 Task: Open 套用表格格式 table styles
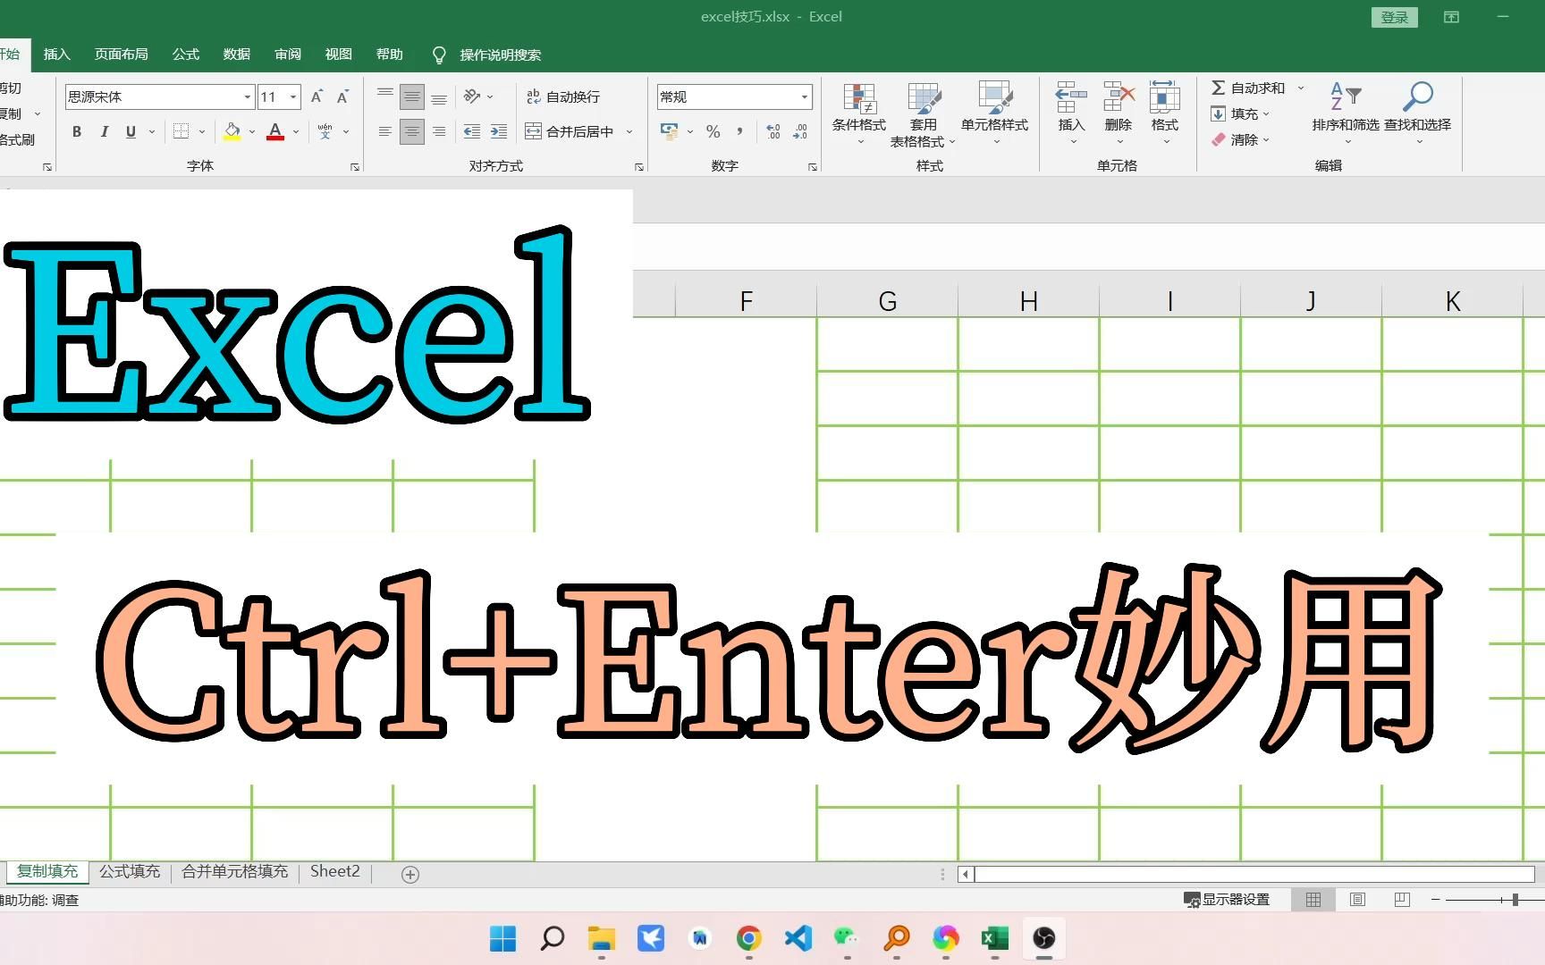[924, 113]
